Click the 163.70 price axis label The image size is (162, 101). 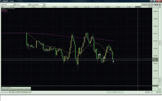coord(155,34)
